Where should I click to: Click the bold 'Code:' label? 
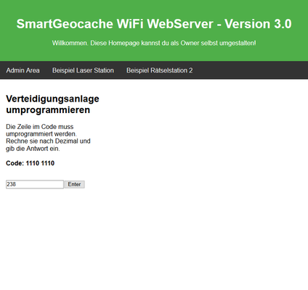point(15,163)
